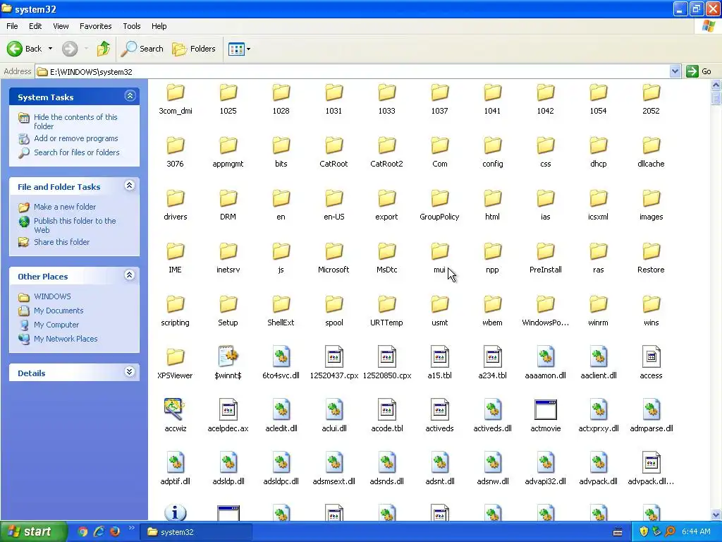Viewport: 722px width, 542px height.
Task: Select the config folder icon
Action: (x=493, y=145)
